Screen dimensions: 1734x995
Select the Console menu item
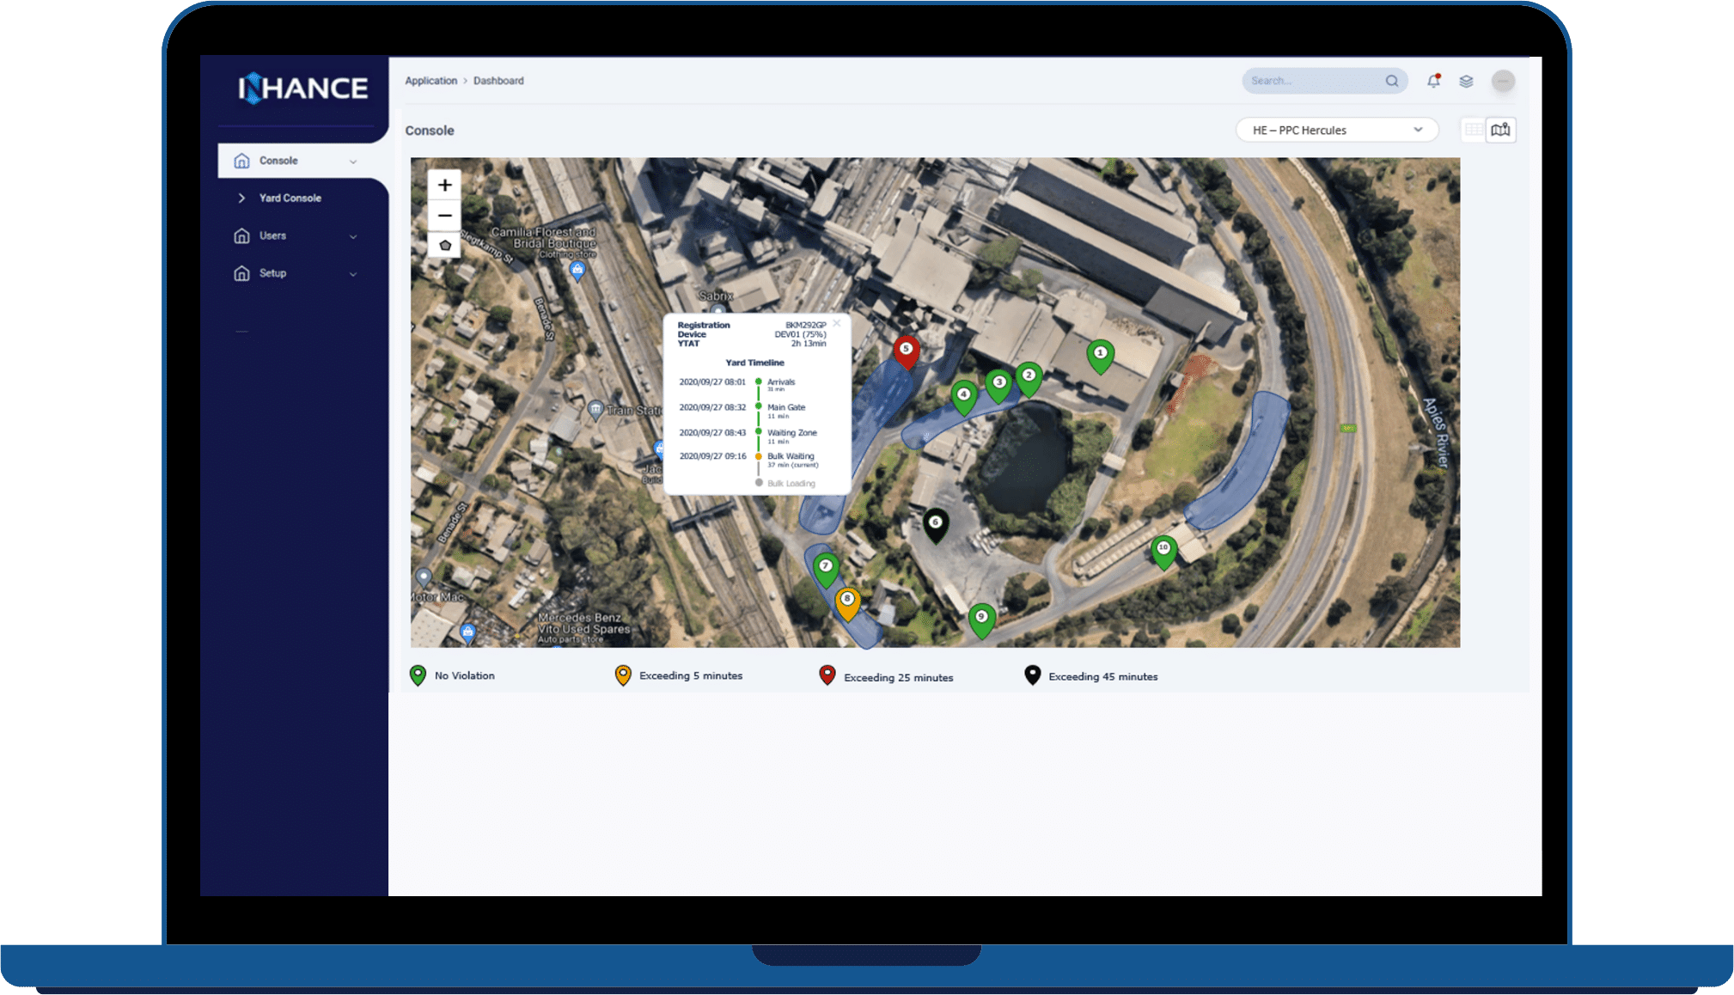[x=278, y=161]
